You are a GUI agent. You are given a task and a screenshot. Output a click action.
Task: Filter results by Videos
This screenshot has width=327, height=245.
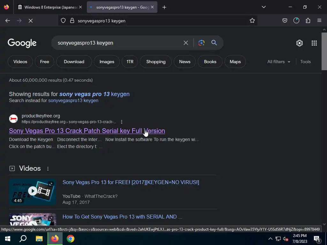(x=20, y=62)
